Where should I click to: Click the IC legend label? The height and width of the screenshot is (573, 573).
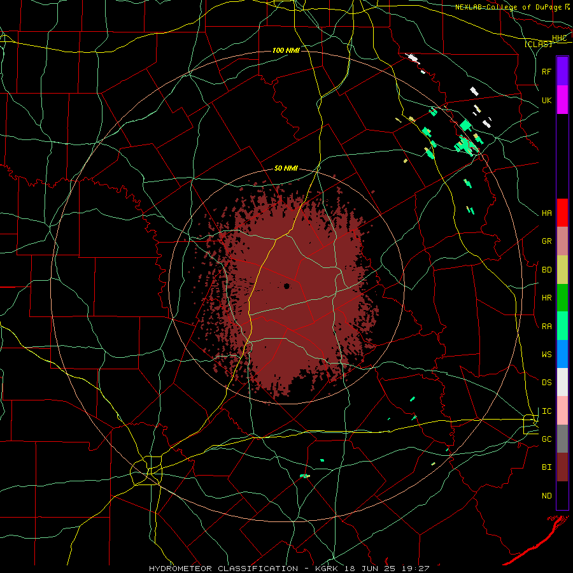tap(546, 411)
